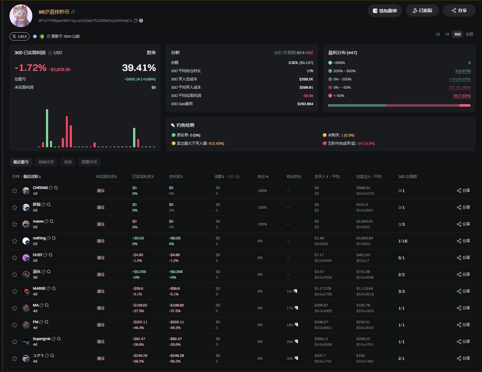Click the blue verified badge icon
The width and height of the screenshot is (482, 372).
pyautogui.click(x=35, y=37)
